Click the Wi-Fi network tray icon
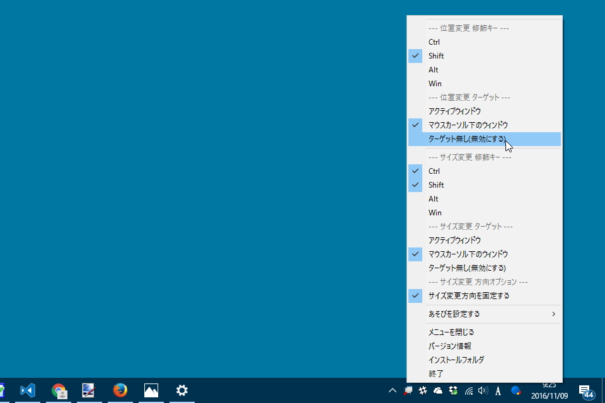The height and width of the screenshot is (403, 605). pyautogui.click(x=471, y=391)
